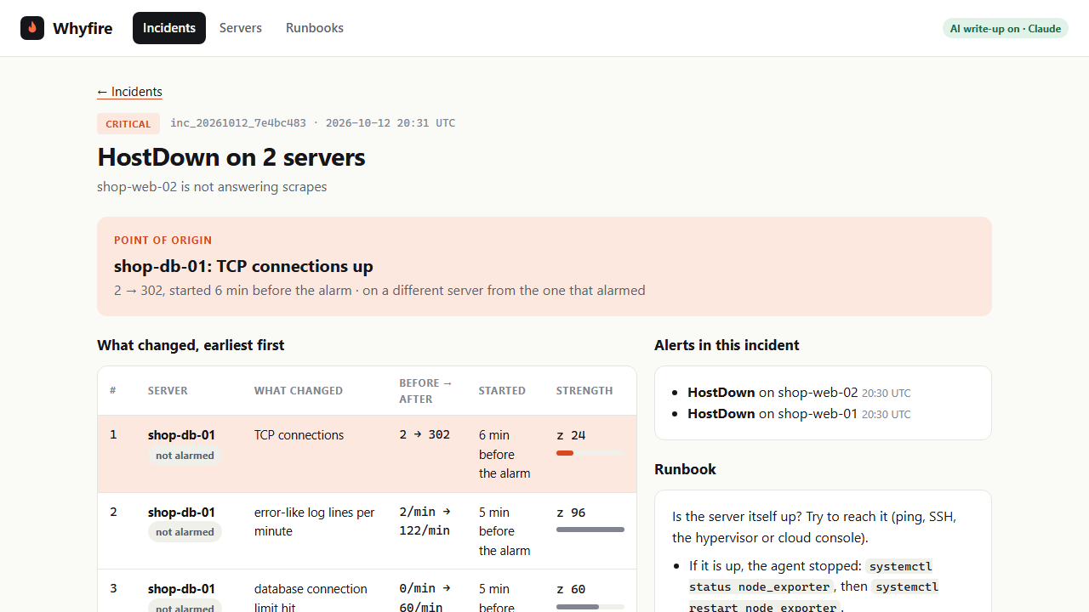Select row 2 shop-db-01 server name
This screenshot has width=1089, height=612.
(181, 513)
